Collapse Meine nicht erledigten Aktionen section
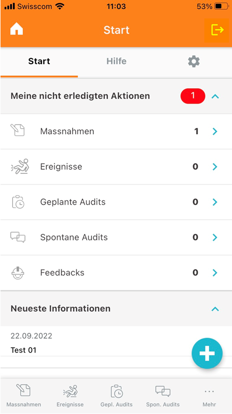This screenshot has width=232, height=414. tap(216, 96)
